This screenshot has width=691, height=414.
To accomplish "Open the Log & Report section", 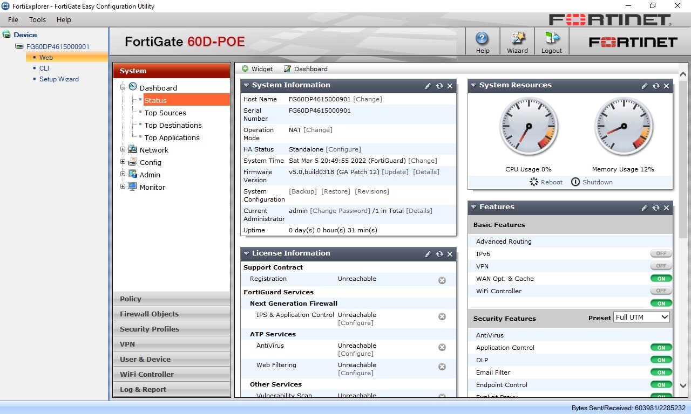I will (x=172, y=389).
